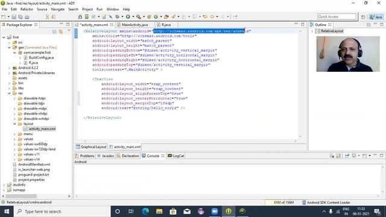
Task: Open Package Explorer view menu arrow
Action: click(x=69, y=31)
